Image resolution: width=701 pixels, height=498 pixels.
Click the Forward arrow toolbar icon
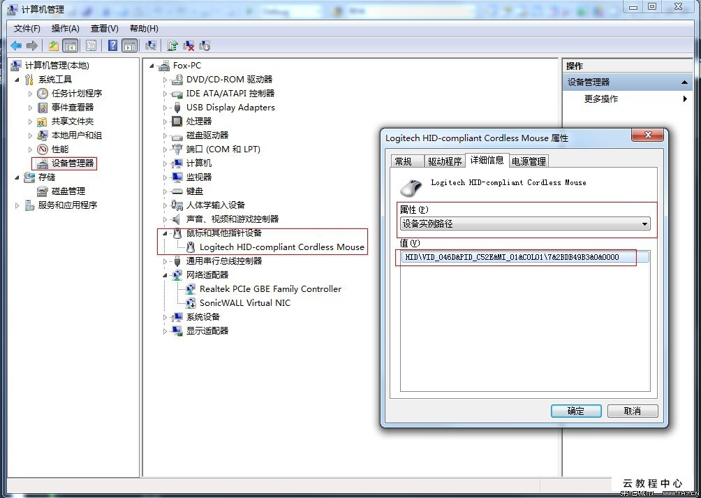(31, 45)
